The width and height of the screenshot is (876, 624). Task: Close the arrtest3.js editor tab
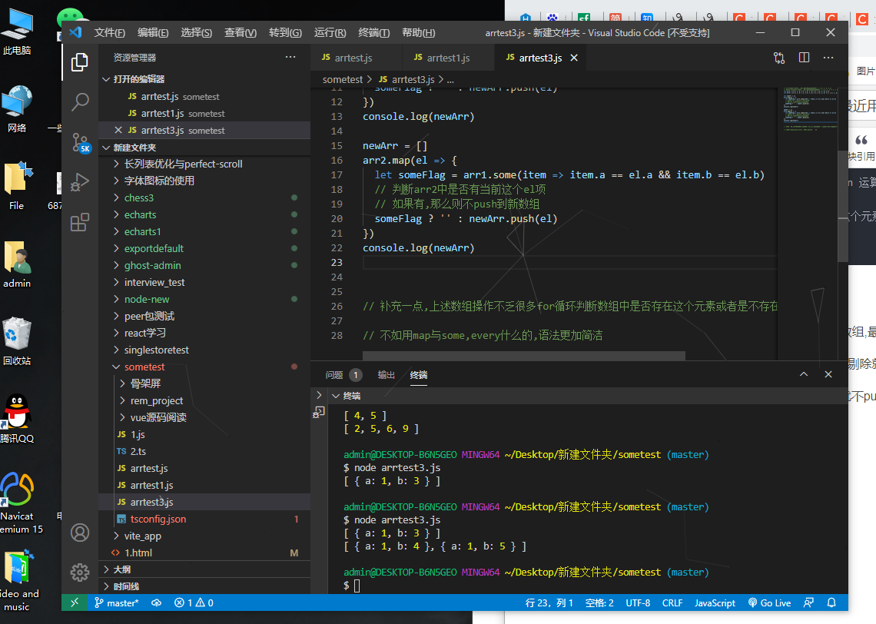pyautogui.click(x=574, y=58)
